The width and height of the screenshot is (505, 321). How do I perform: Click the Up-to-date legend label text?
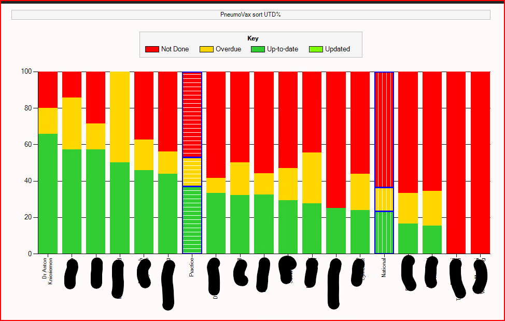click(x=282, y=49)
